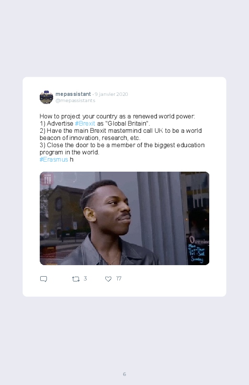
Task: Click the reply speech bubble icon
Action: click(44, 279)
